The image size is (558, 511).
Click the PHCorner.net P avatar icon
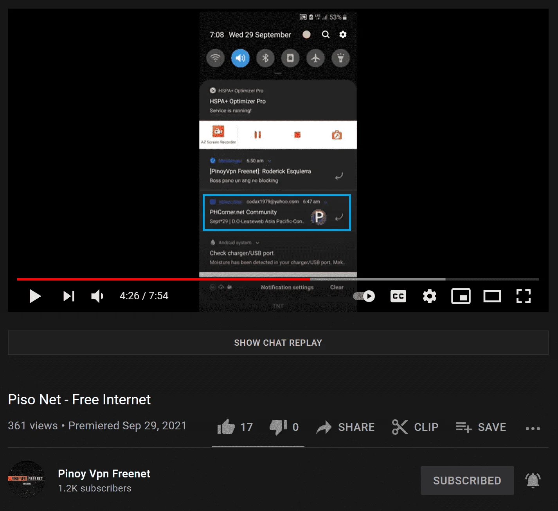point(319,217)
